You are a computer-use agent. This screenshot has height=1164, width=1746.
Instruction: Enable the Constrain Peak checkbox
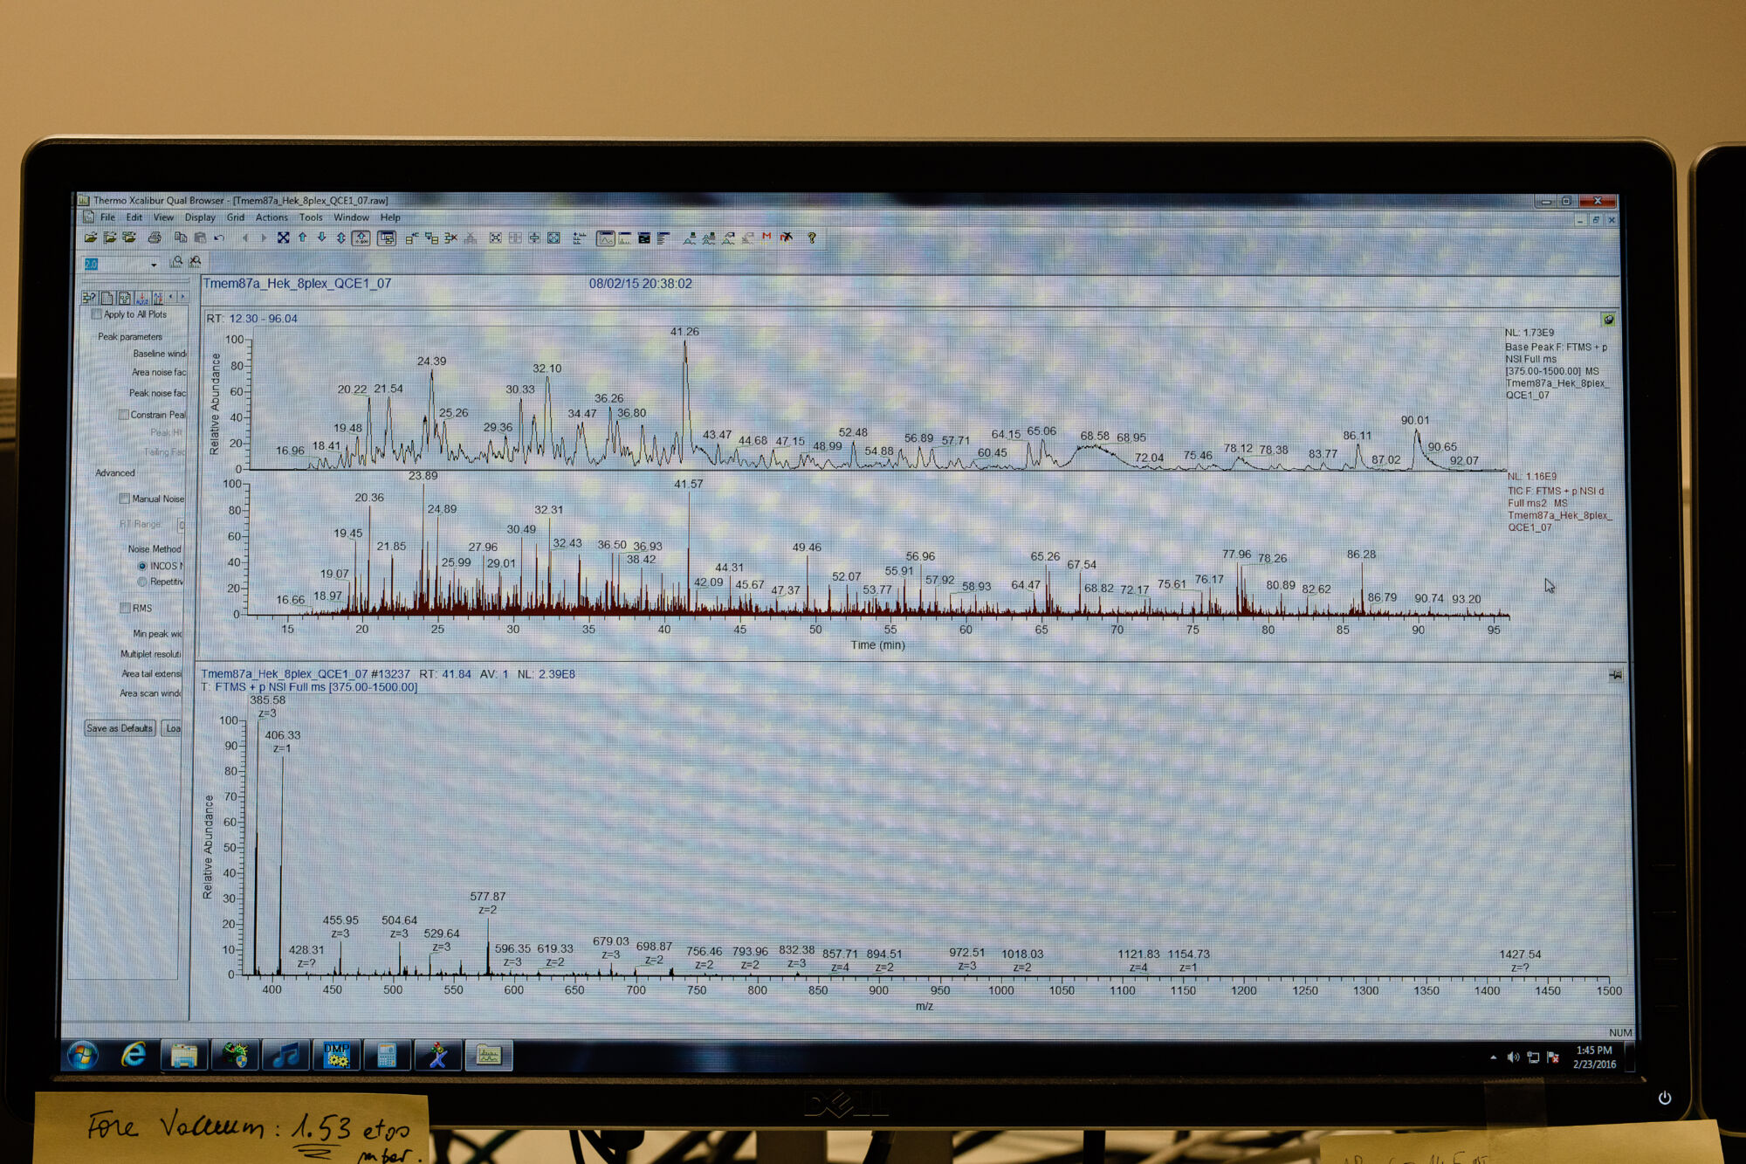124,415
